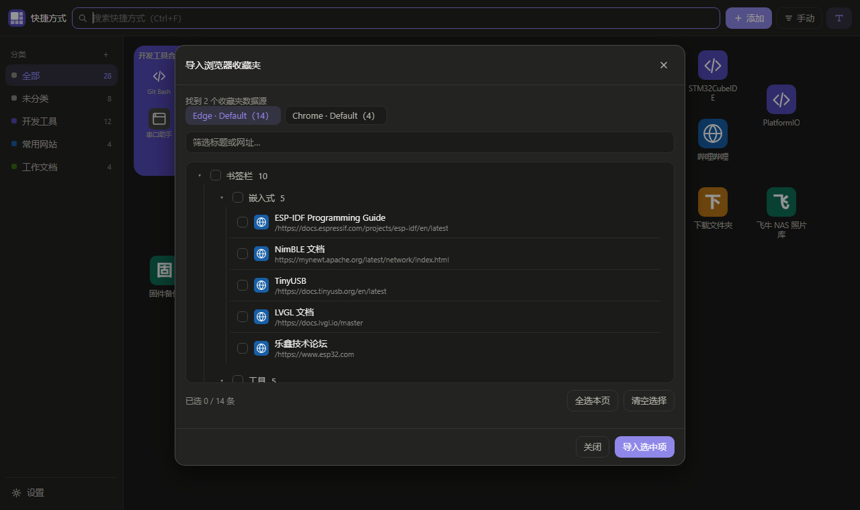Tick the NimBLE 文档 checkbox
This screenshot has width=860, height=510.
(x=243, y=254)
